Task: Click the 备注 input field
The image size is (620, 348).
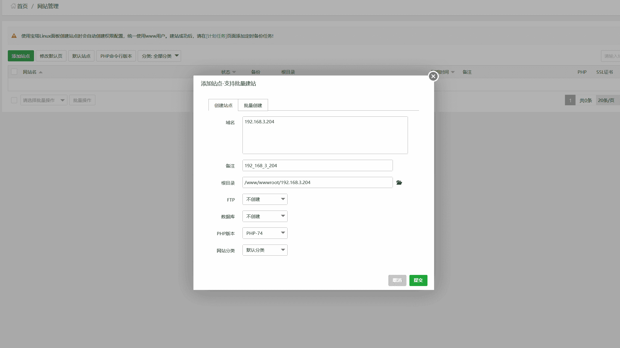Action: pos(317,165)
